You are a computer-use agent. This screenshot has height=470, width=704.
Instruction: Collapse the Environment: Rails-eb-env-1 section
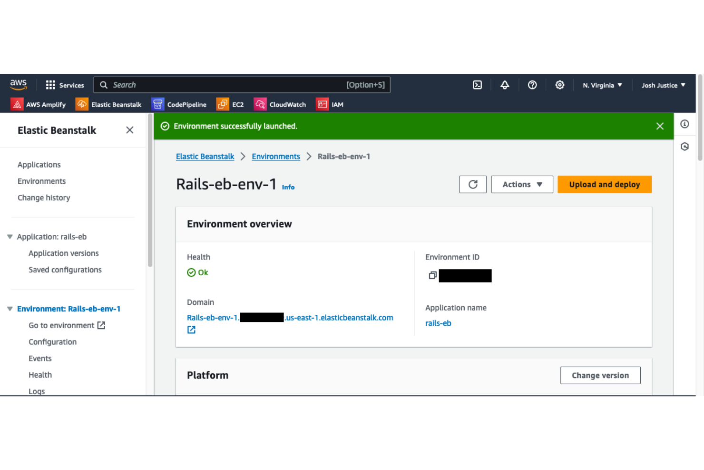pos(10,309)
